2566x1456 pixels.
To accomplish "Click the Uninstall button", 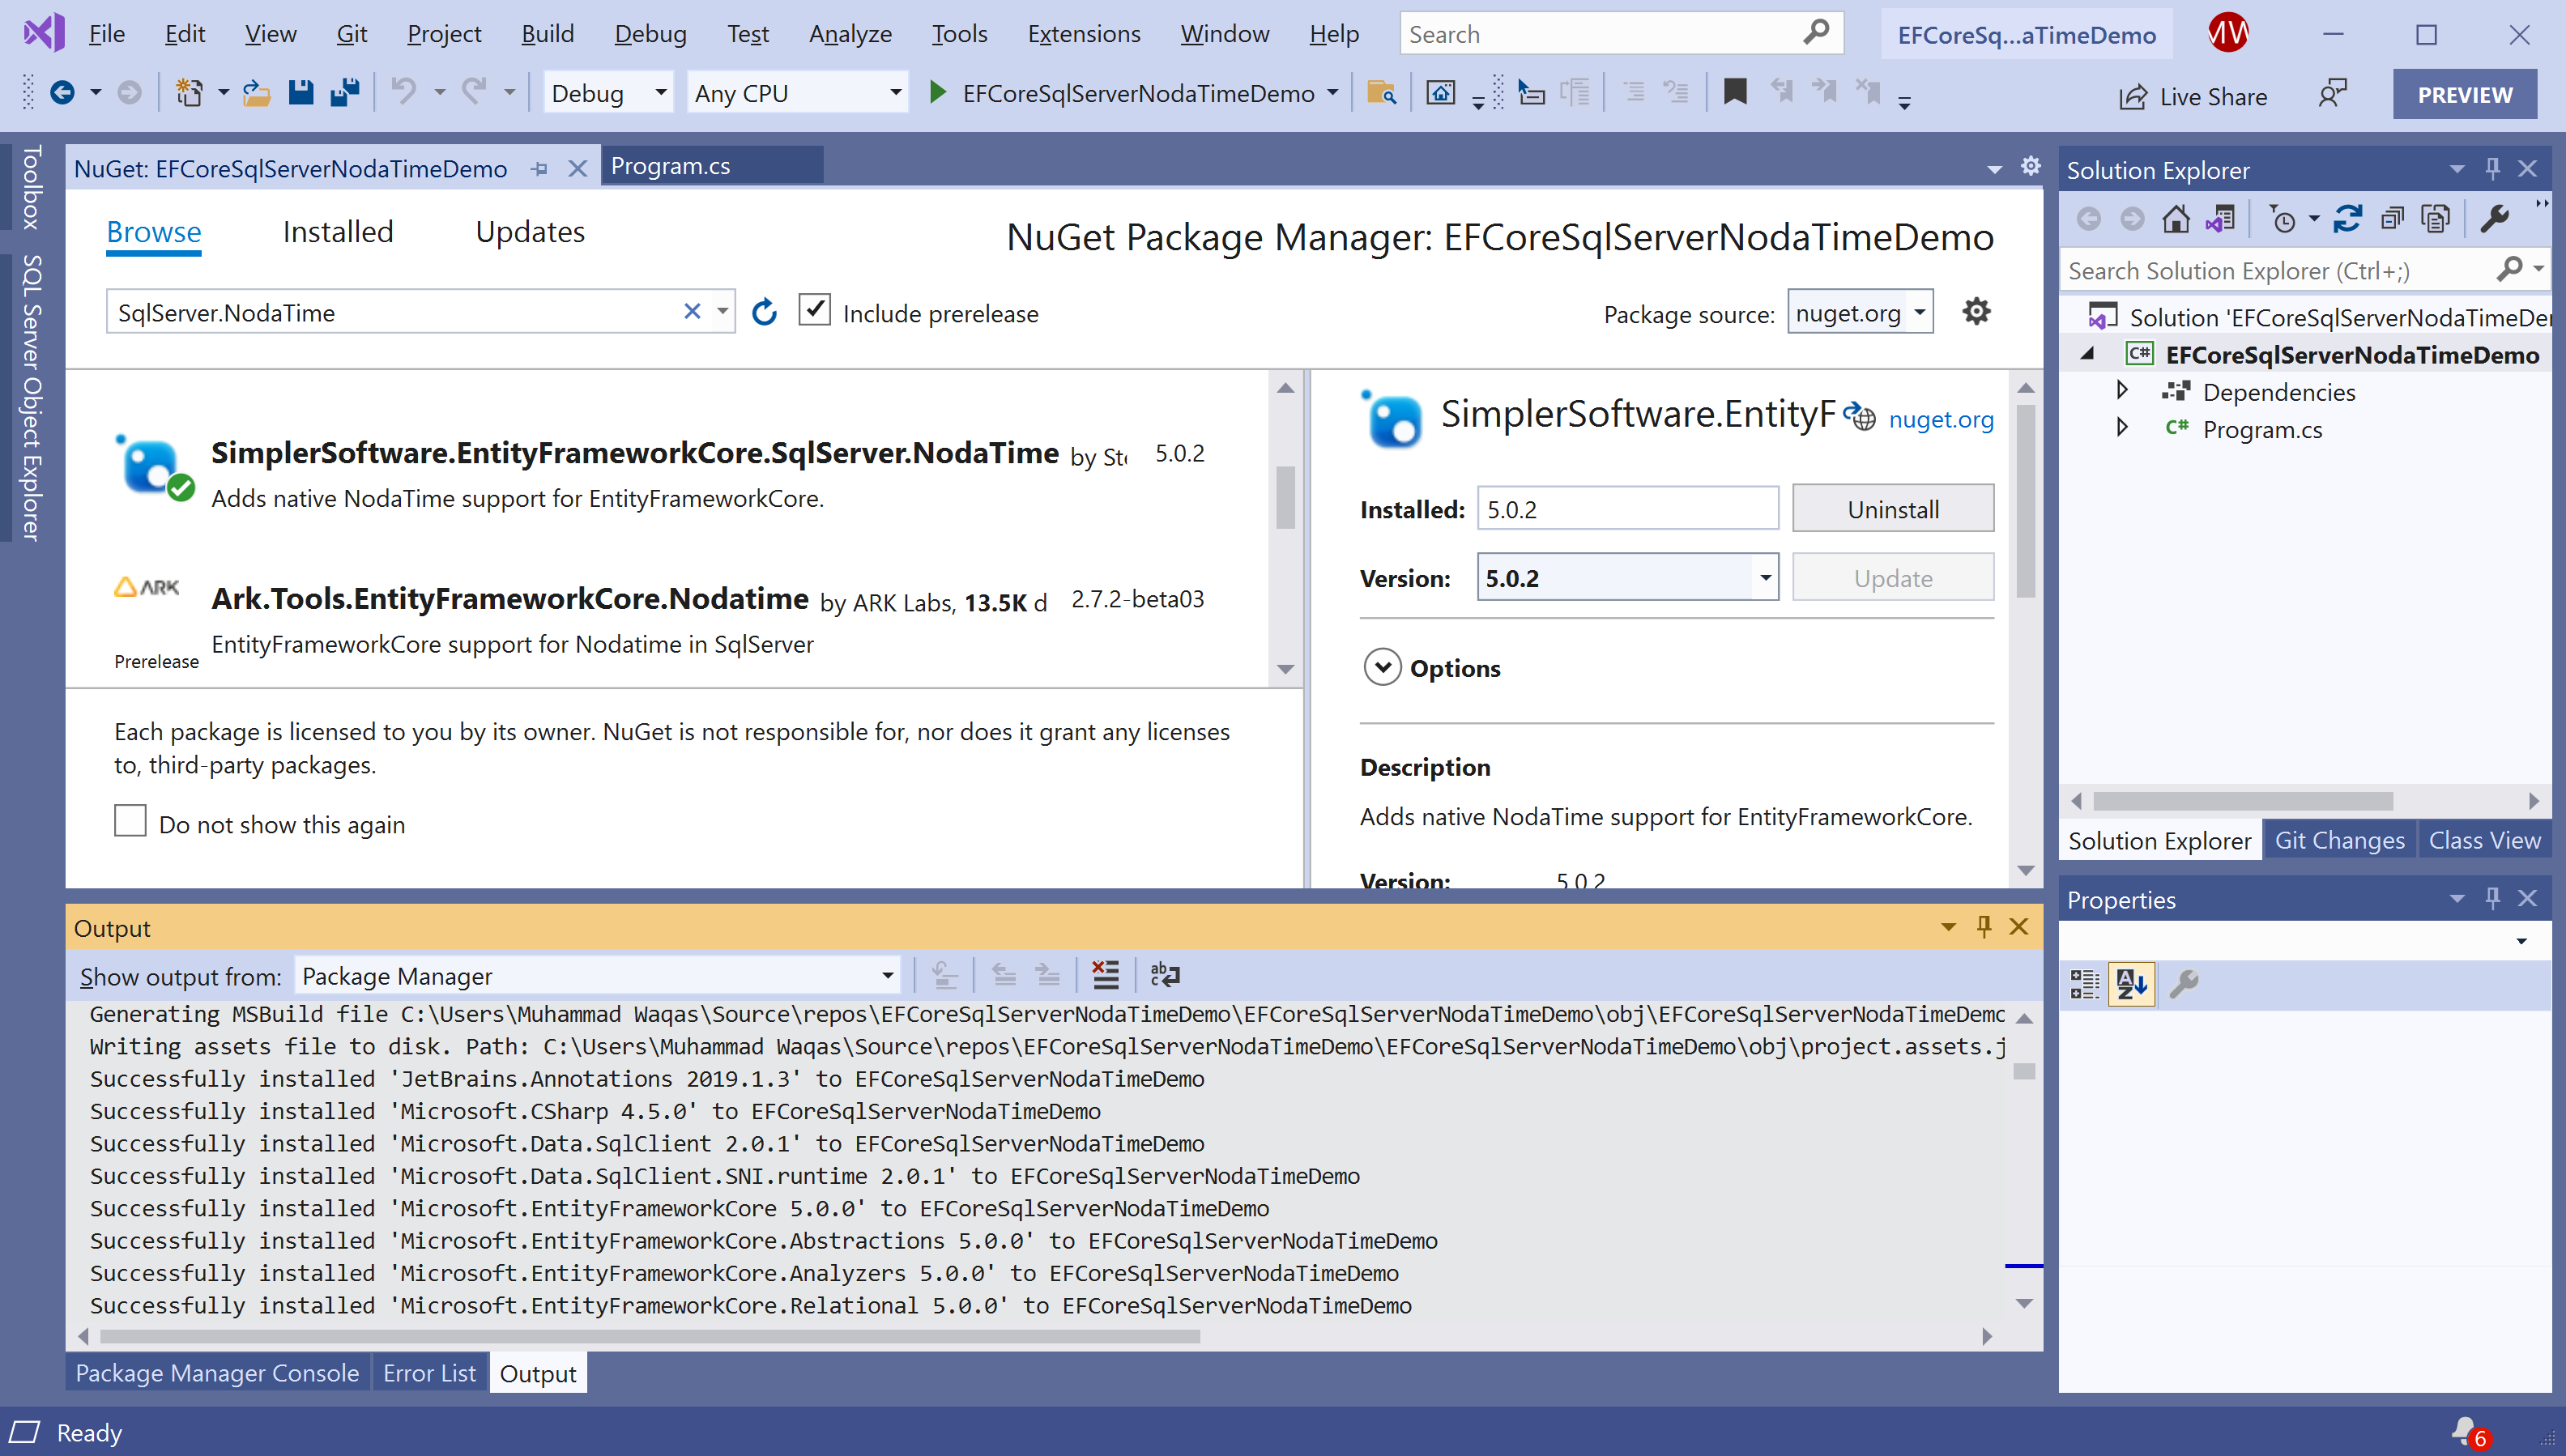I will [x=1892, y=509].
